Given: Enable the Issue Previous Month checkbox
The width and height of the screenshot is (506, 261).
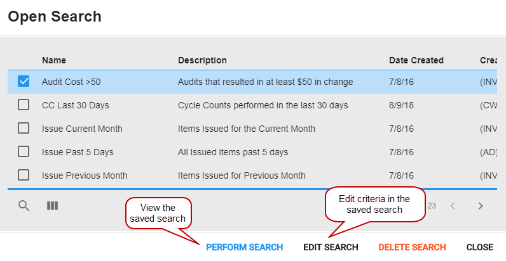Looking at the screenshot, I should 24,175.
